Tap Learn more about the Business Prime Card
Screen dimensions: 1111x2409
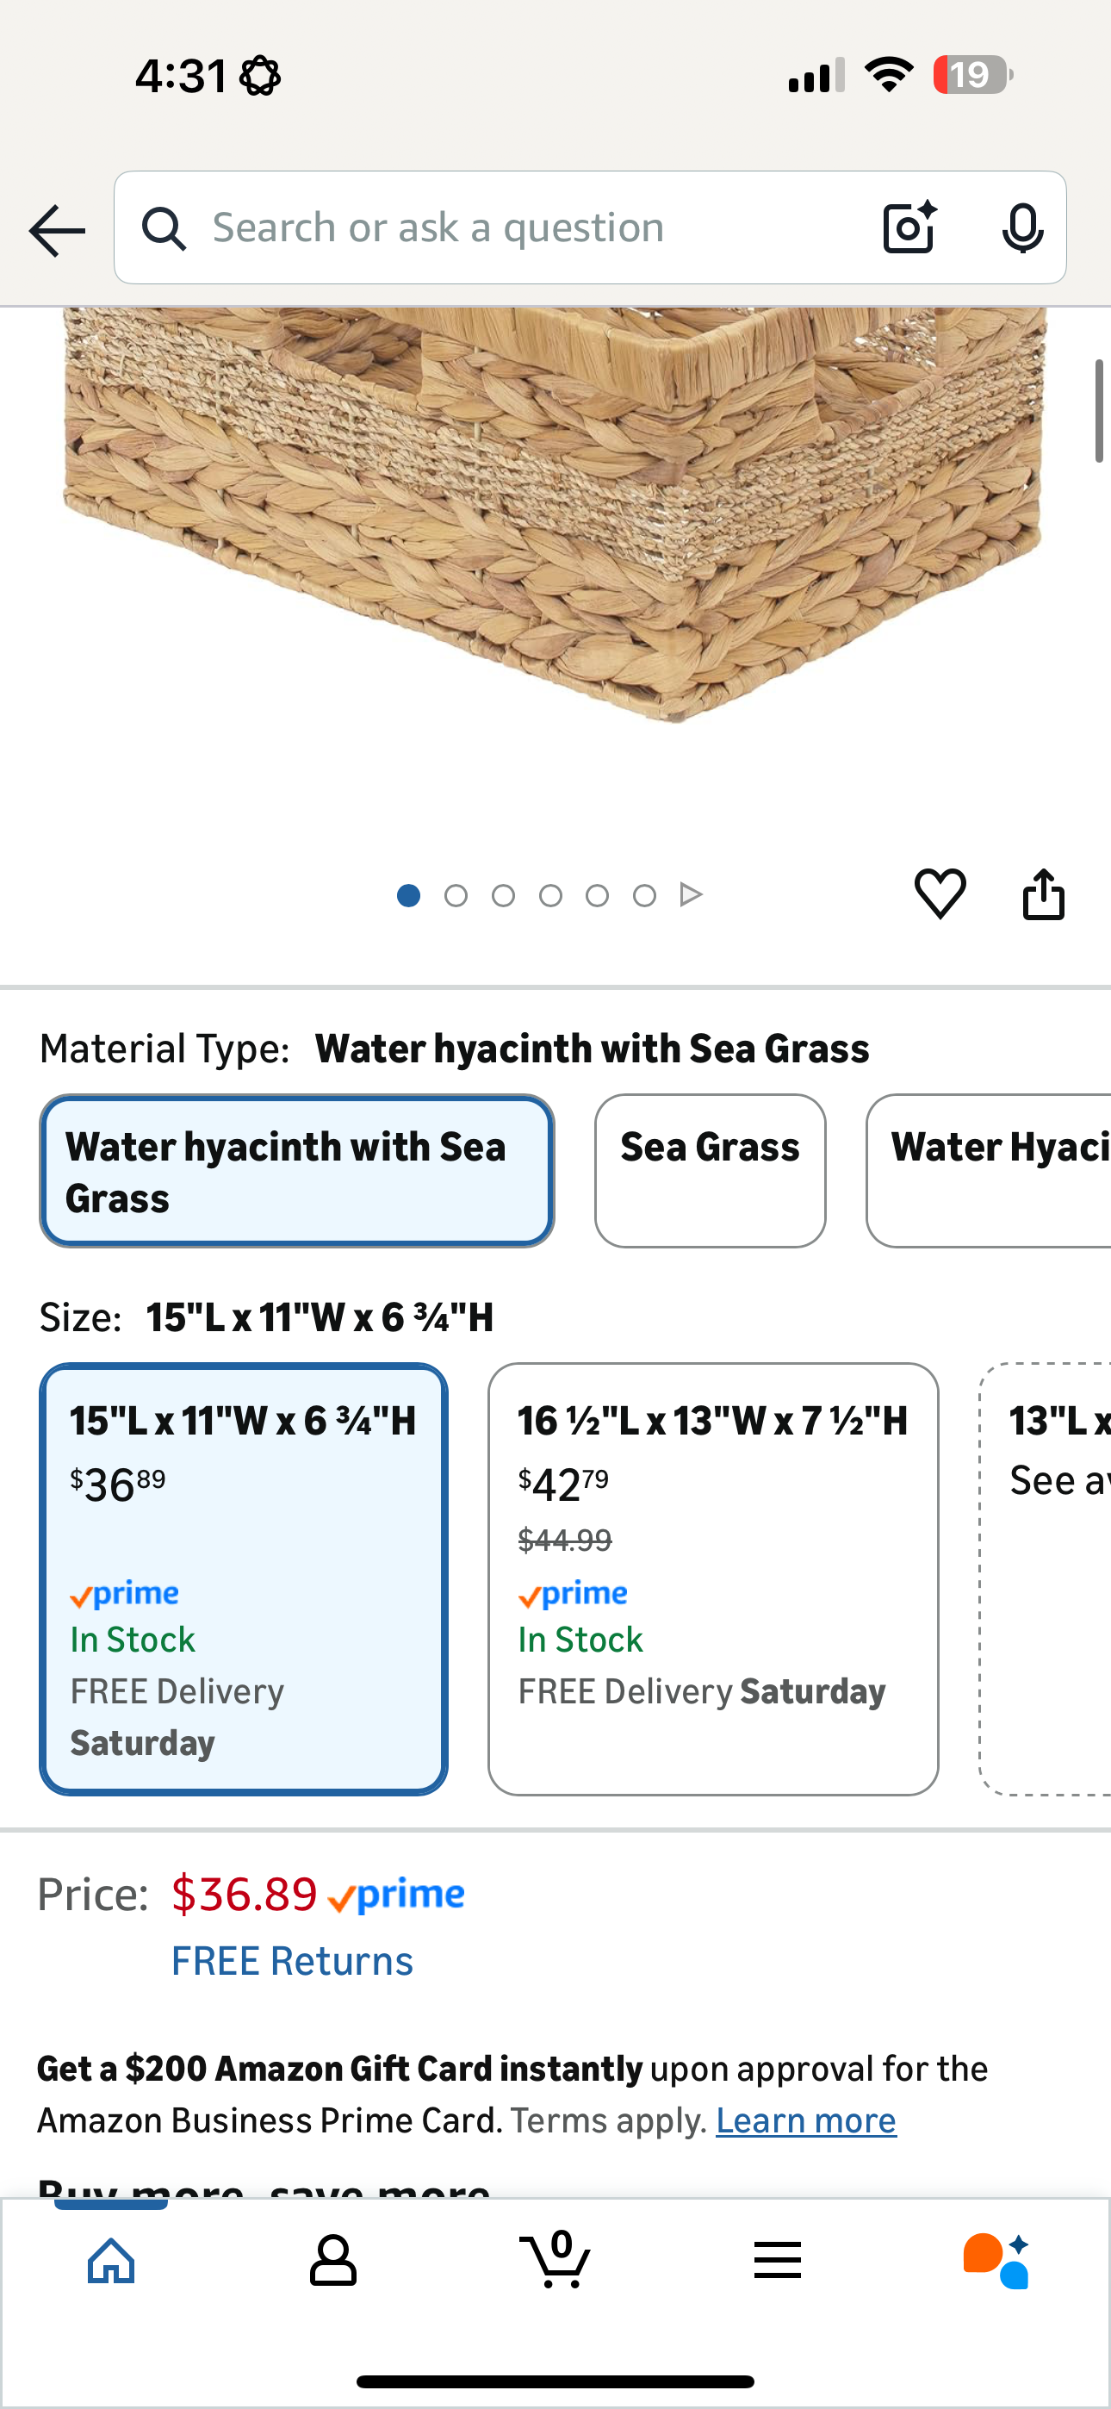click(805, 2120)
